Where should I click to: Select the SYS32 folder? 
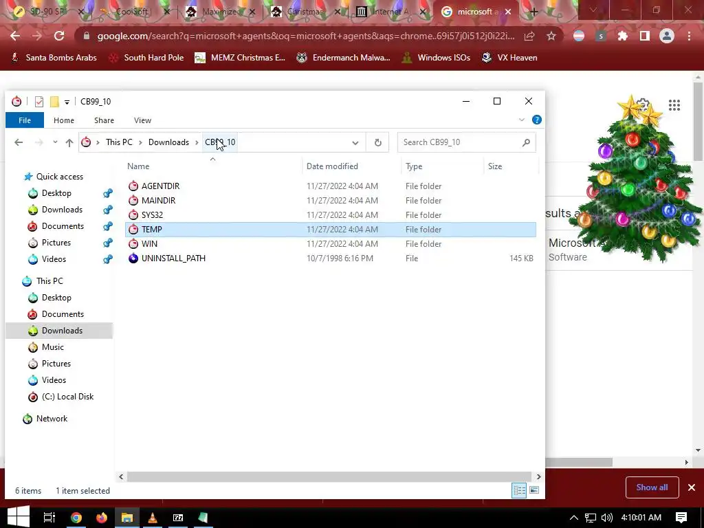(x=152, y=215)
